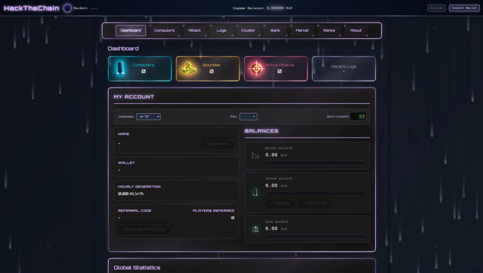Viewport: 483px width, 273px height.
Task: Select the gold Bounties icon
Action: pos(188,69)
